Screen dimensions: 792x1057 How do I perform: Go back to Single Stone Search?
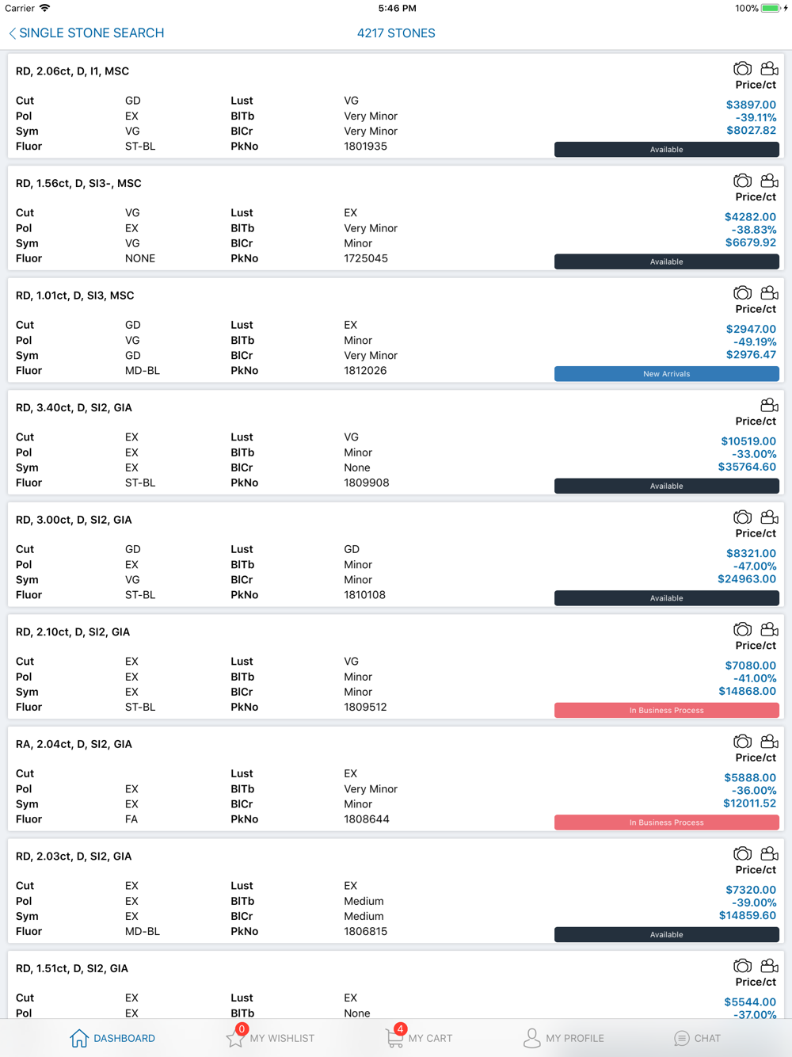point(86,33)
